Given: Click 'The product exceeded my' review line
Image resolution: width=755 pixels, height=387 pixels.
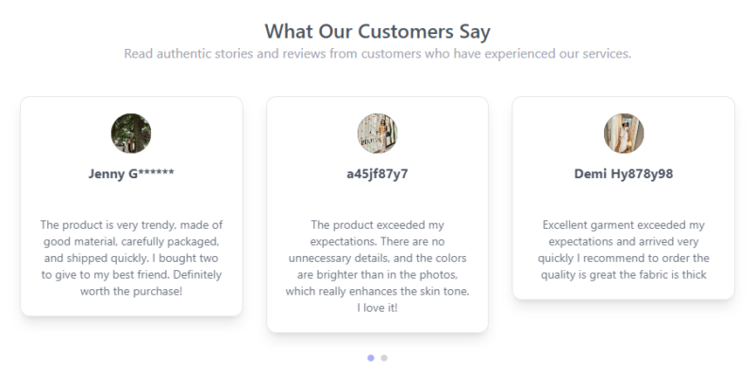Looking at the screenshot, I should point(377,225).
